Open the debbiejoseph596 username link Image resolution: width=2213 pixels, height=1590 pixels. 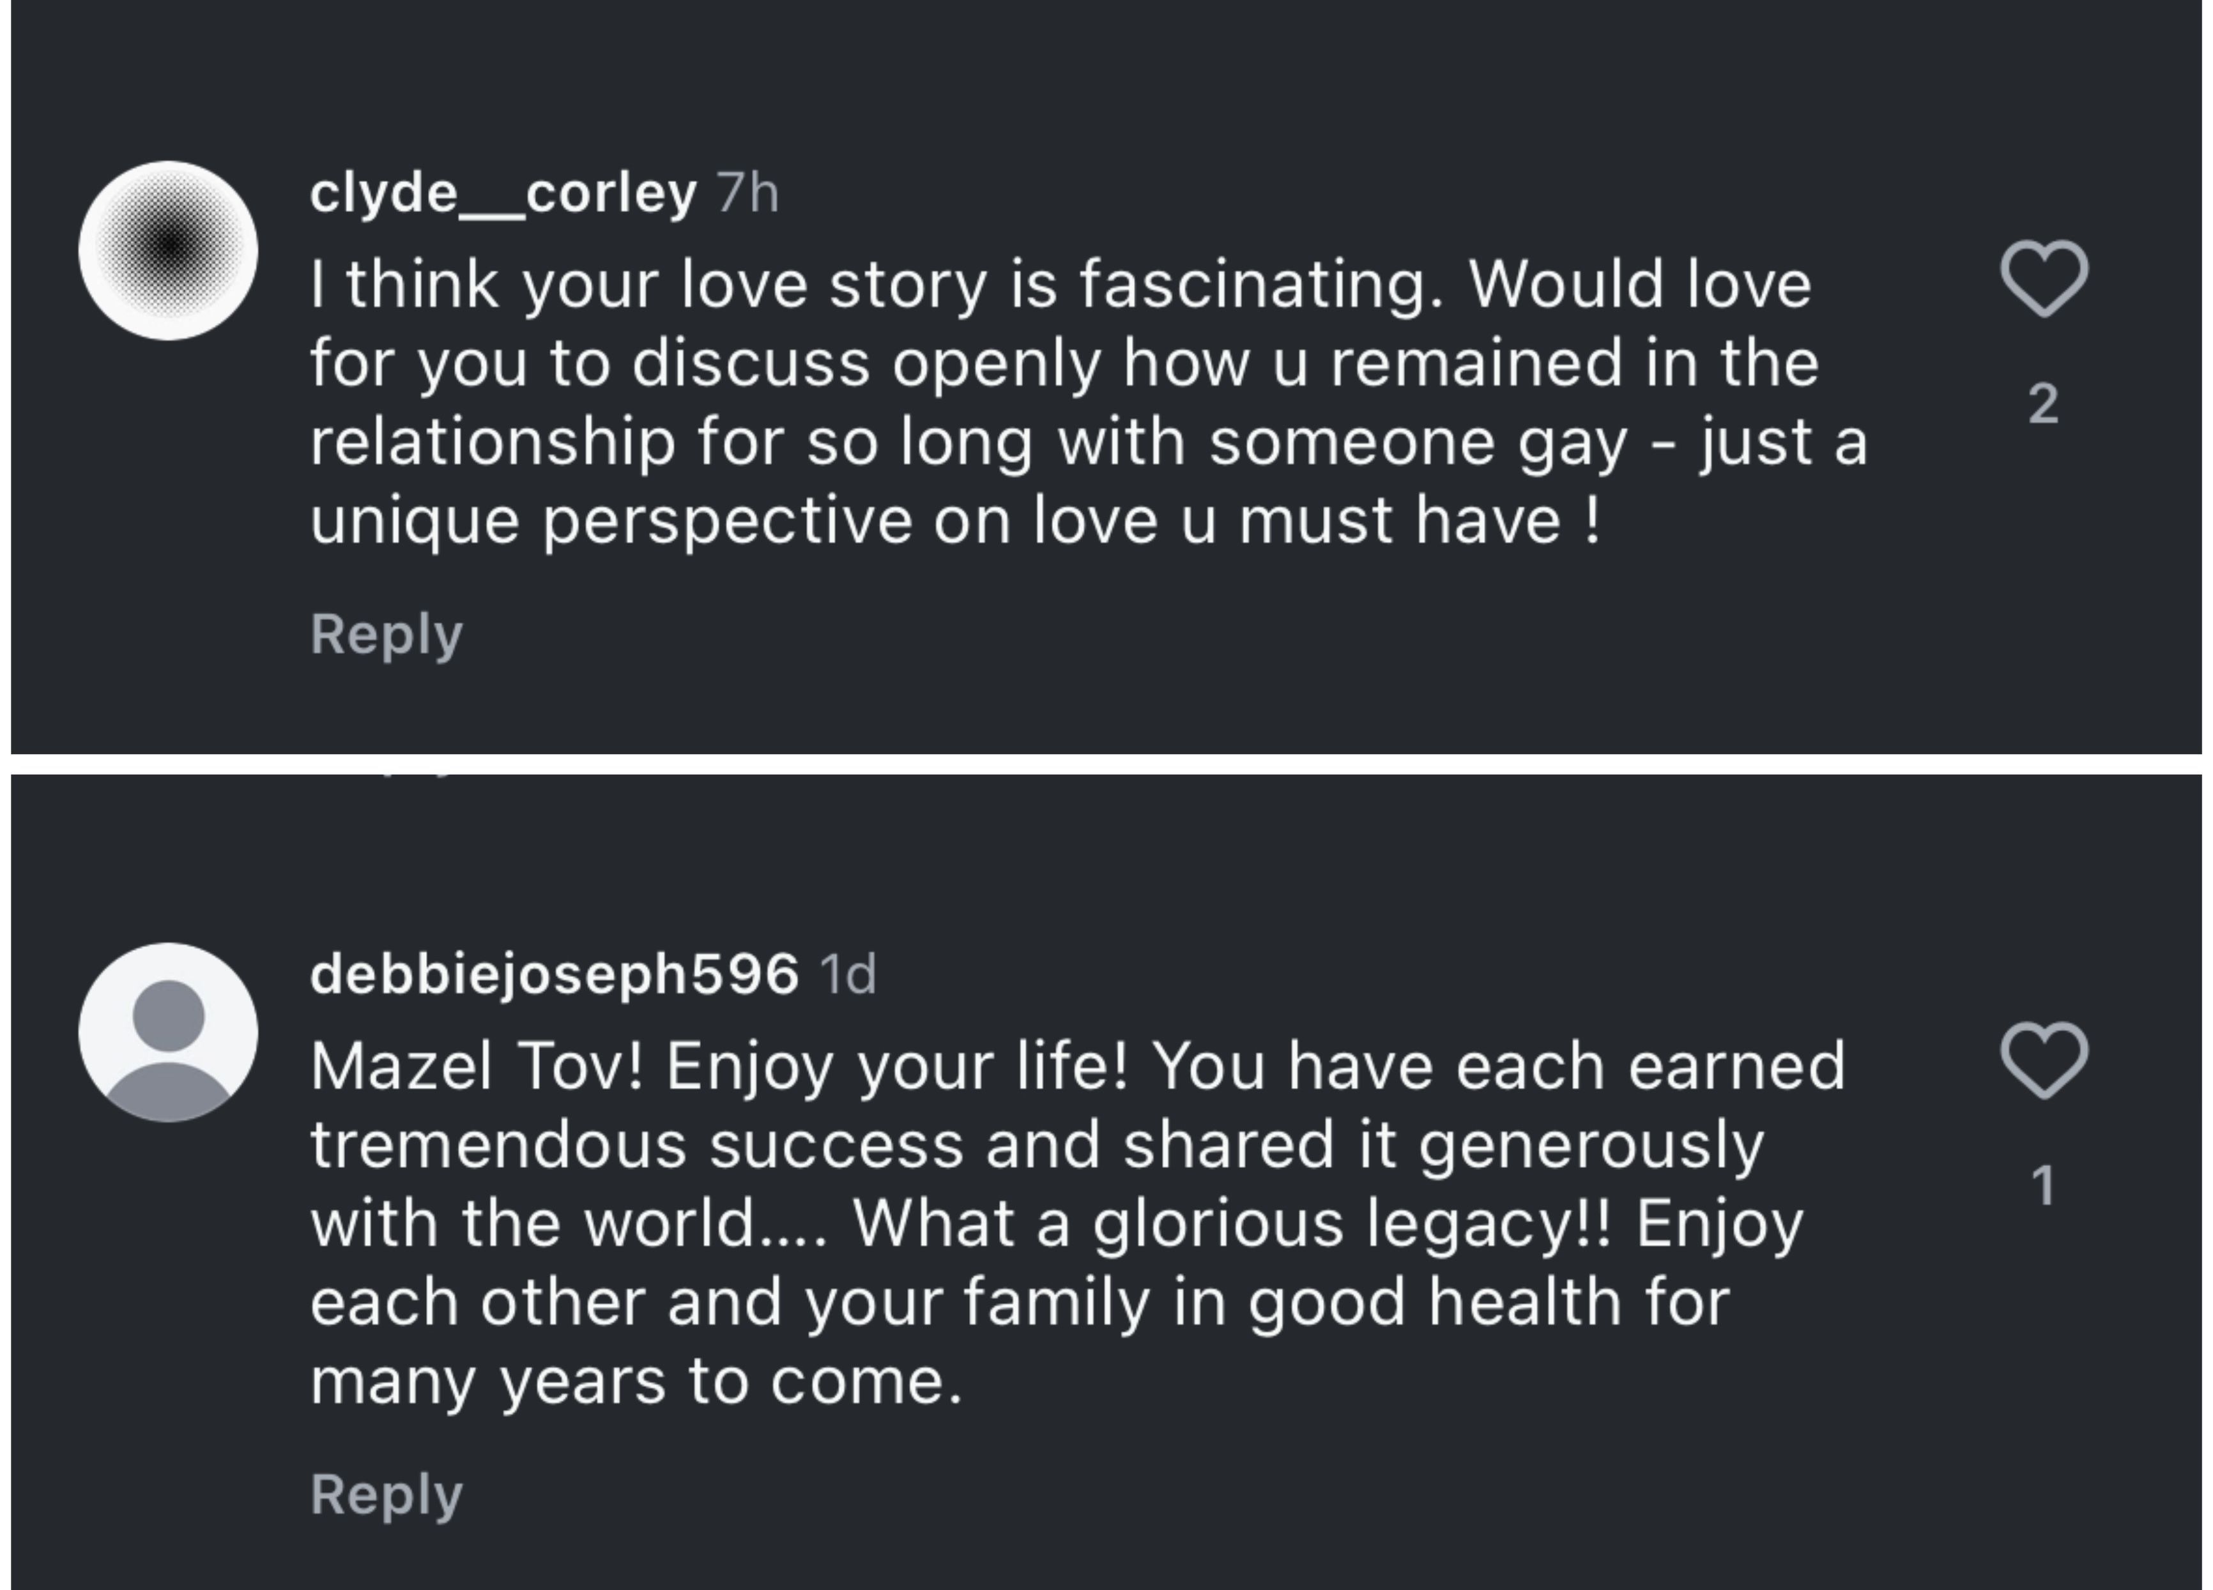pyautogui.click(x=555, y=974)
